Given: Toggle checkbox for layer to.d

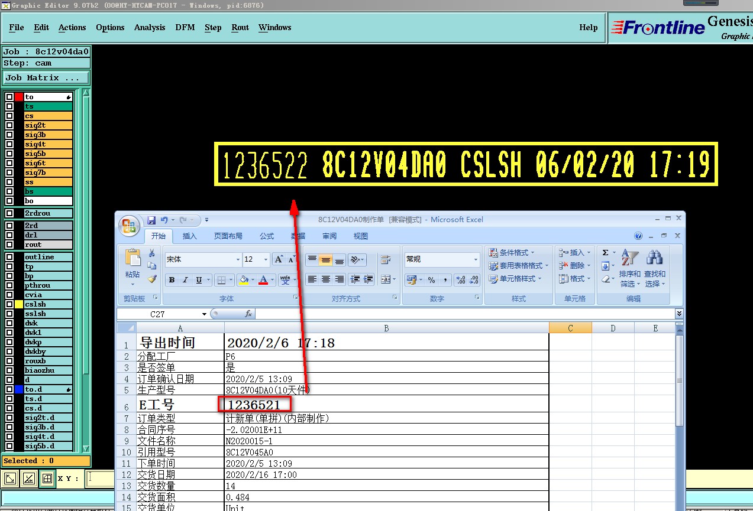Looking at the screenshot, I should [9, 389].
